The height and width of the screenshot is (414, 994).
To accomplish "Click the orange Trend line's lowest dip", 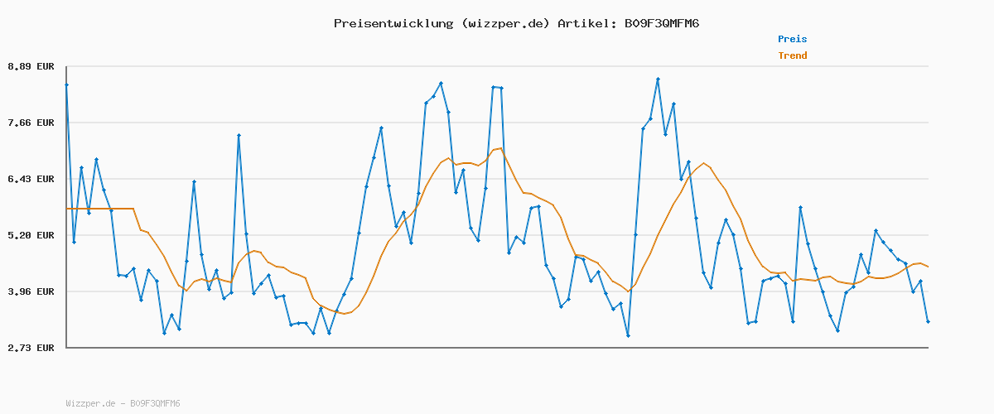I will 342,314.
